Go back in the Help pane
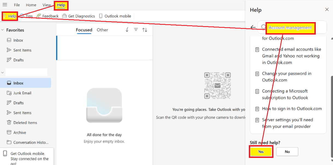333x165 pixels. coord(253,27)
